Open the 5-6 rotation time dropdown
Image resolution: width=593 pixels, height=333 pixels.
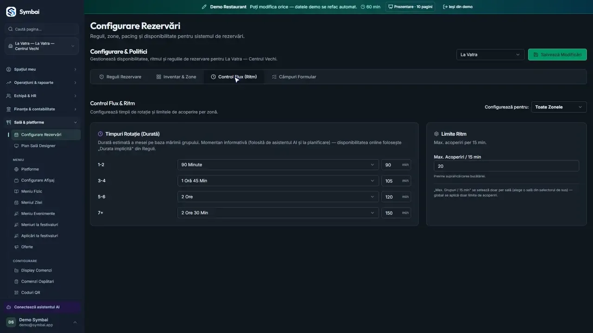coord(278,197)
